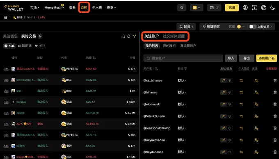Select the 聪明钱 filter tab
The image size is (279, 159).
tap(25, 46)
